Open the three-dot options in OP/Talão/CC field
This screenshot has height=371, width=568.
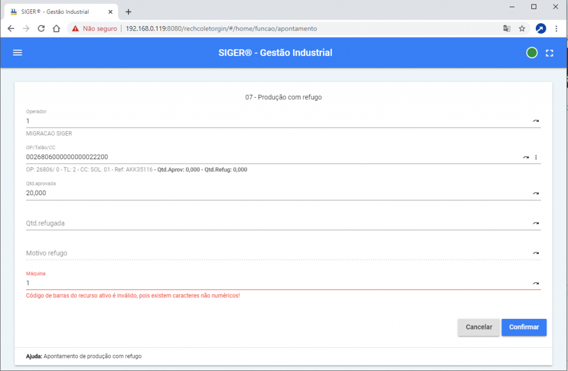coord(536,157)
